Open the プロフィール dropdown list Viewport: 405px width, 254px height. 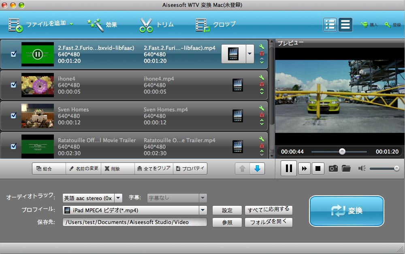coord(203,210)
